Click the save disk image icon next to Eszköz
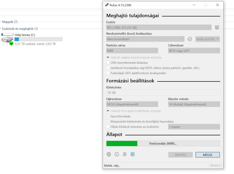 pyautogui.click(x=217, y=27)
